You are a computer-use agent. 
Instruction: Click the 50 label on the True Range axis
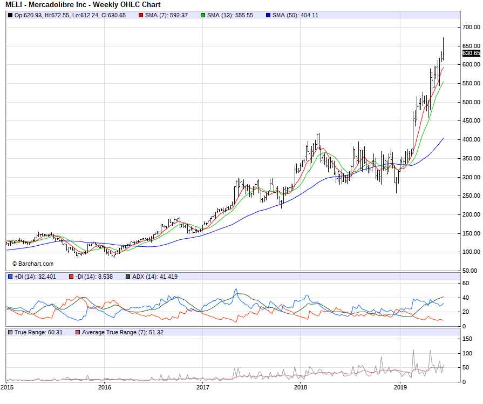466,367
